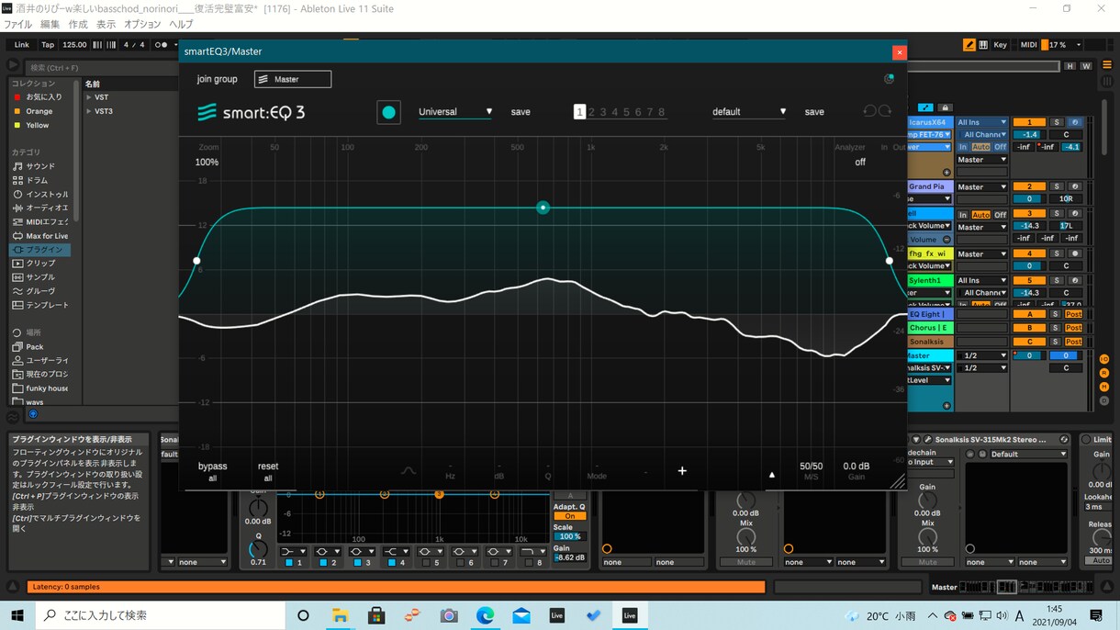Image resolution: width=1120 pixels, height=630 pixels.
Task: Open サウンド category in browser
Action: pyautogui.click(x=40, y=166)
